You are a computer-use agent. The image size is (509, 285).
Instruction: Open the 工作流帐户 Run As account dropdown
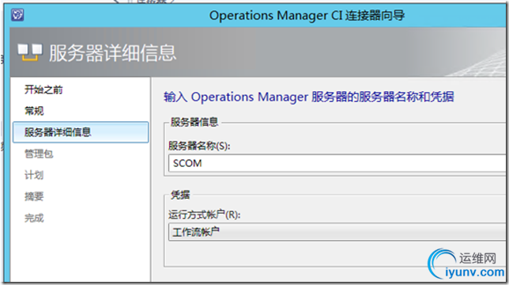[x=337, y=232]
